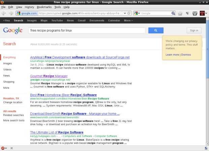Click the Firefox logo in title bar
Screen dimensions: 209x151
point(2,2)
